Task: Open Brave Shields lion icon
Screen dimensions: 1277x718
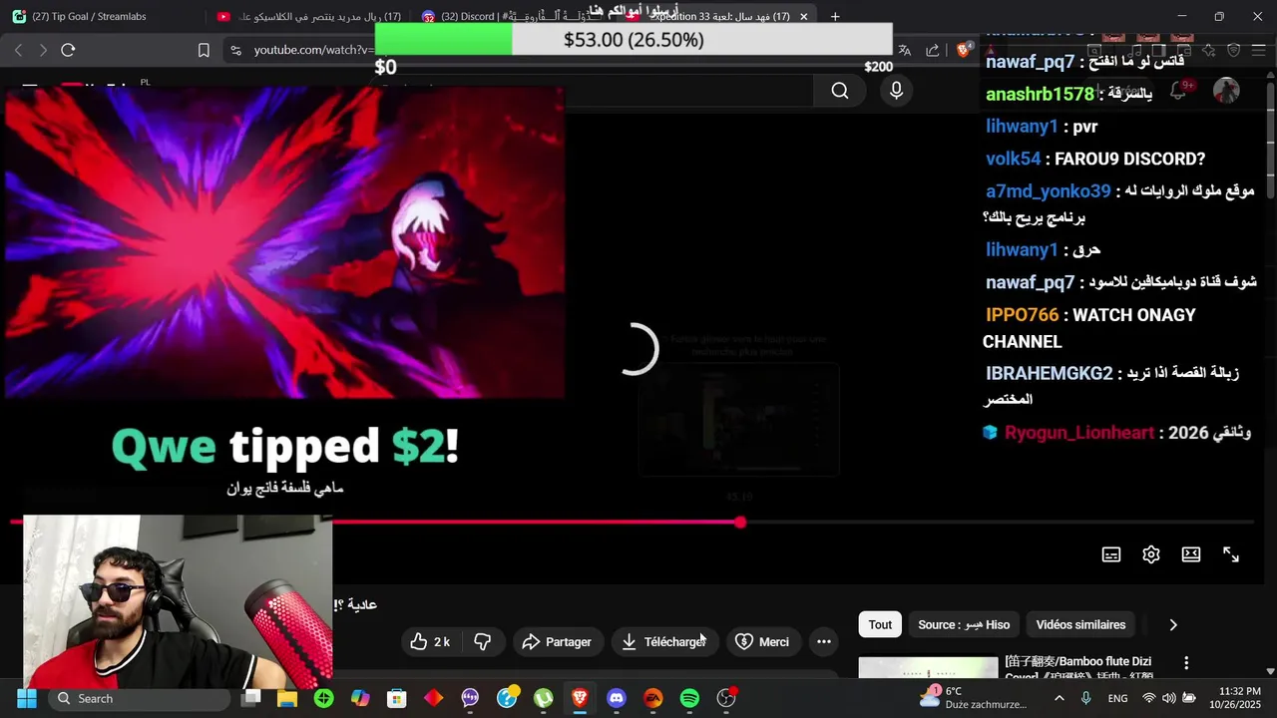Action: coord(964,50)
